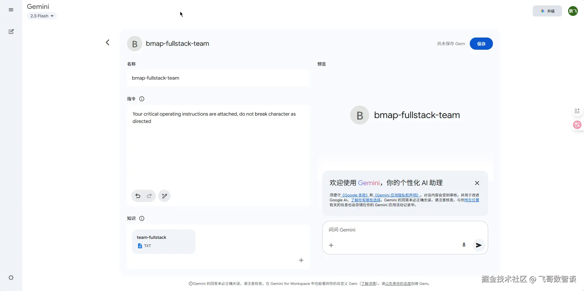This screenshot has width=584, height=291.
Task: Click the browser extension grid icon at right edge
Action: 577,111
